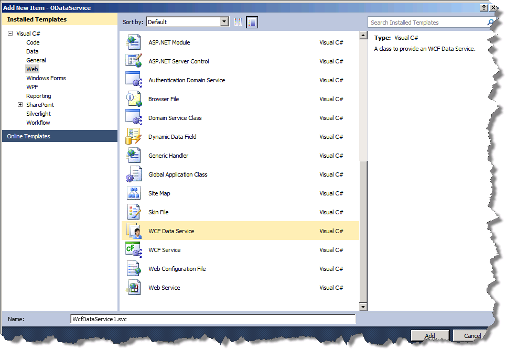Viewport: 506px width, 350px height.
Task: Click the Add button
Action: click(x=430, y=335)
